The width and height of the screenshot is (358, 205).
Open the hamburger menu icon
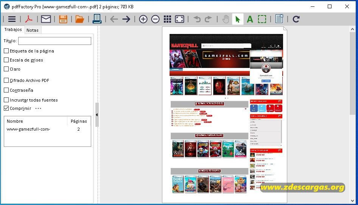[12, 19]
